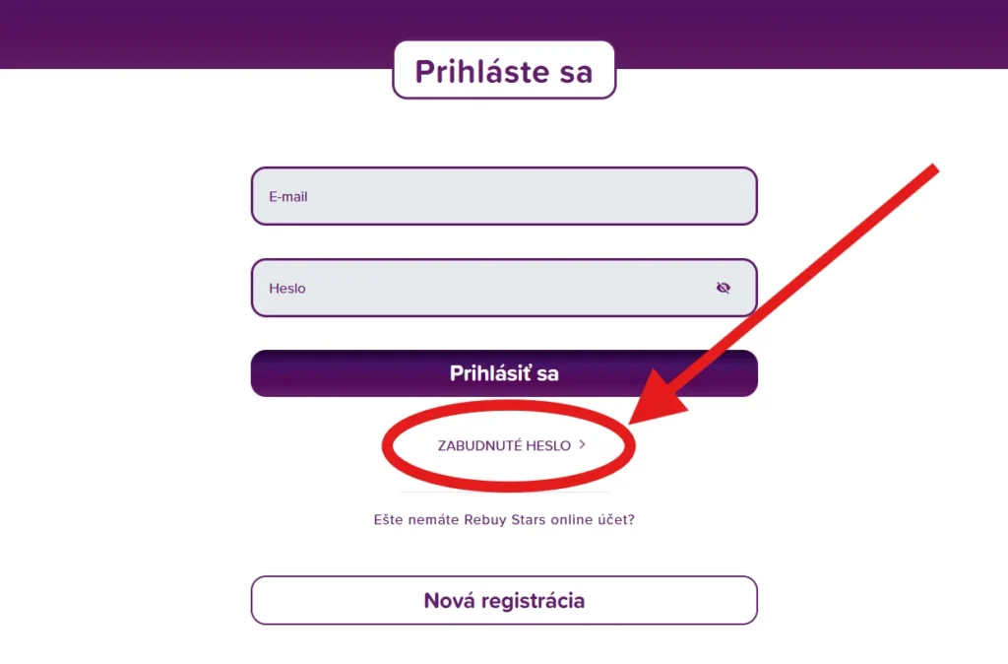
Task: Recover password via forgotten password link
Action: pos(504,445)
